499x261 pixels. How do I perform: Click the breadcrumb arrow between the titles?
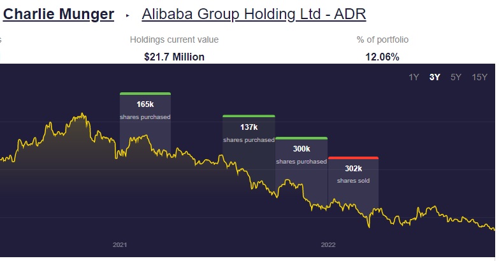coord(127,15)
